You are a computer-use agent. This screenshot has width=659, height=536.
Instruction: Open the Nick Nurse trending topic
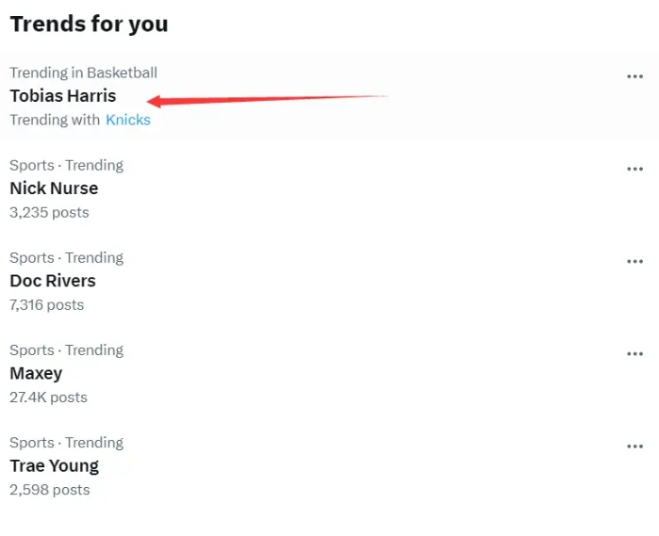(x=54, y=188)
